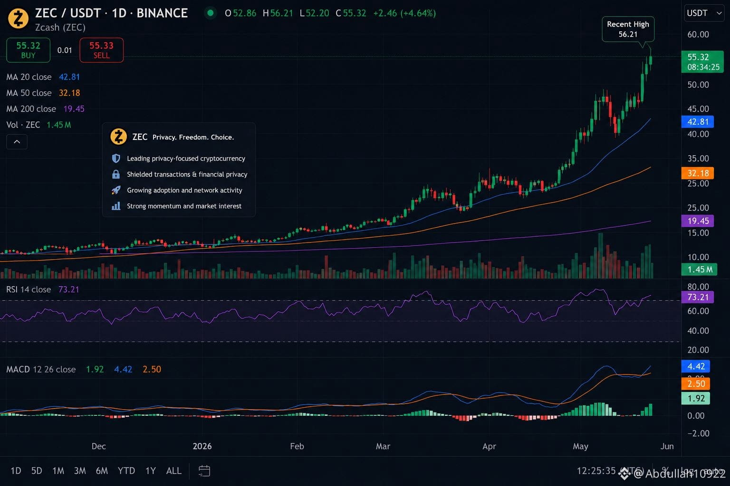Click the Dec label on the time axis
The image size is (730, 486).
click(x=98, y=446)
